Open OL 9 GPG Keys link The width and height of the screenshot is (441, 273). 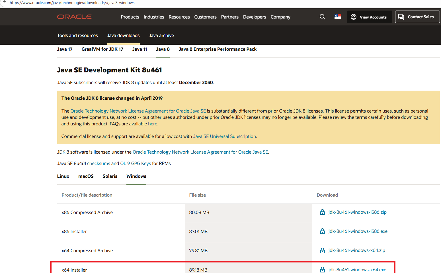click(x=136, y=163)
